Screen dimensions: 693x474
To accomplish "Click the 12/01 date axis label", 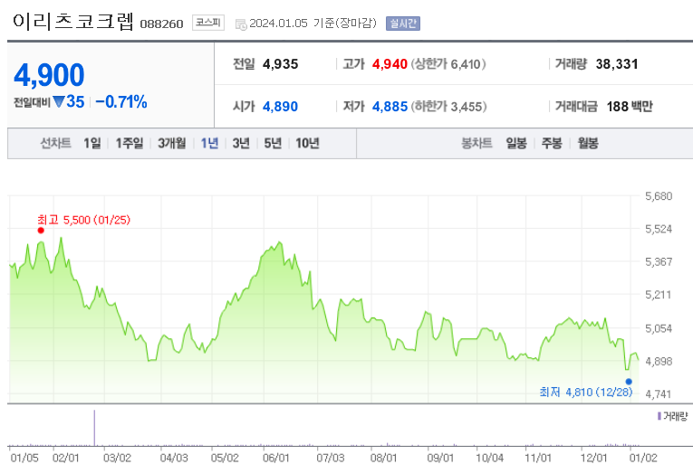I will click(x=593, y=458).
